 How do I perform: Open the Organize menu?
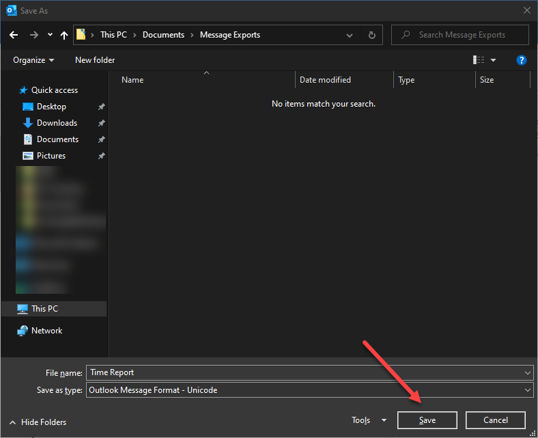coord(33,60)
